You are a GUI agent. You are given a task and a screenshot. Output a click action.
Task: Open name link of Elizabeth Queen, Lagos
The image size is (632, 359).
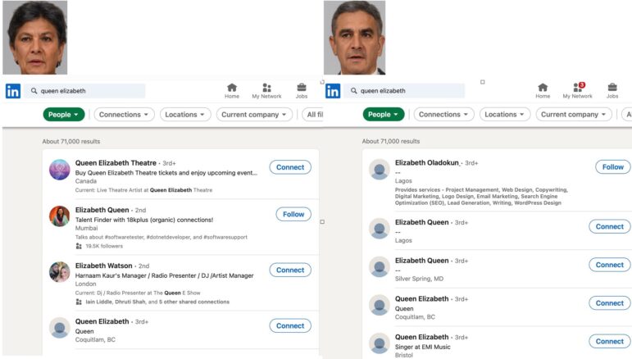click(421, 222)
